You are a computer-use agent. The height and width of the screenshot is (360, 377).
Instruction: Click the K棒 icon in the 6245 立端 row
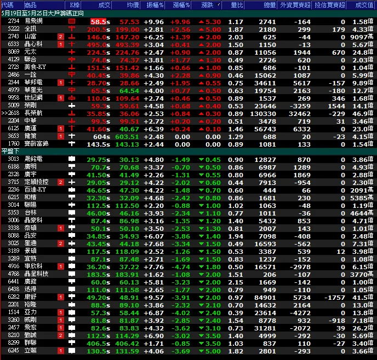72,351
